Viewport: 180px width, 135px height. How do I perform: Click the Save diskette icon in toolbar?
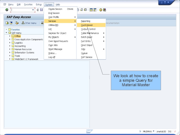click(x=41, y=10)
